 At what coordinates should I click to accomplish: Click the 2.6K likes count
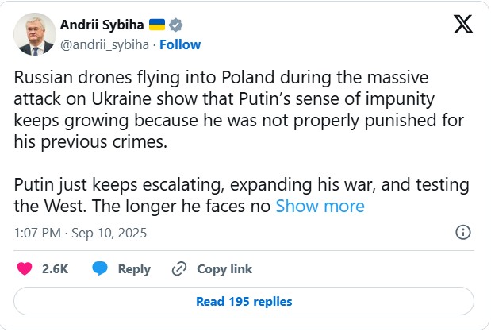pyautogui.click(x=55, y=269)
